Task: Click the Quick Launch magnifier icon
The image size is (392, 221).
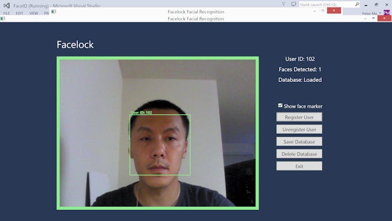Action: [357, 4]
